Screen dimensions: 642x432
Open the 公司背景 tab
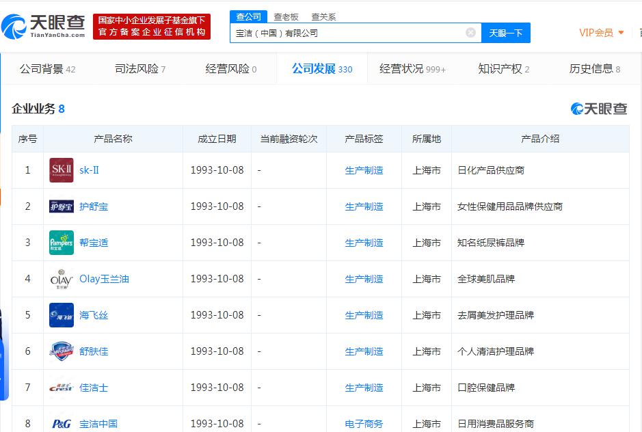(x=47, y=69)
